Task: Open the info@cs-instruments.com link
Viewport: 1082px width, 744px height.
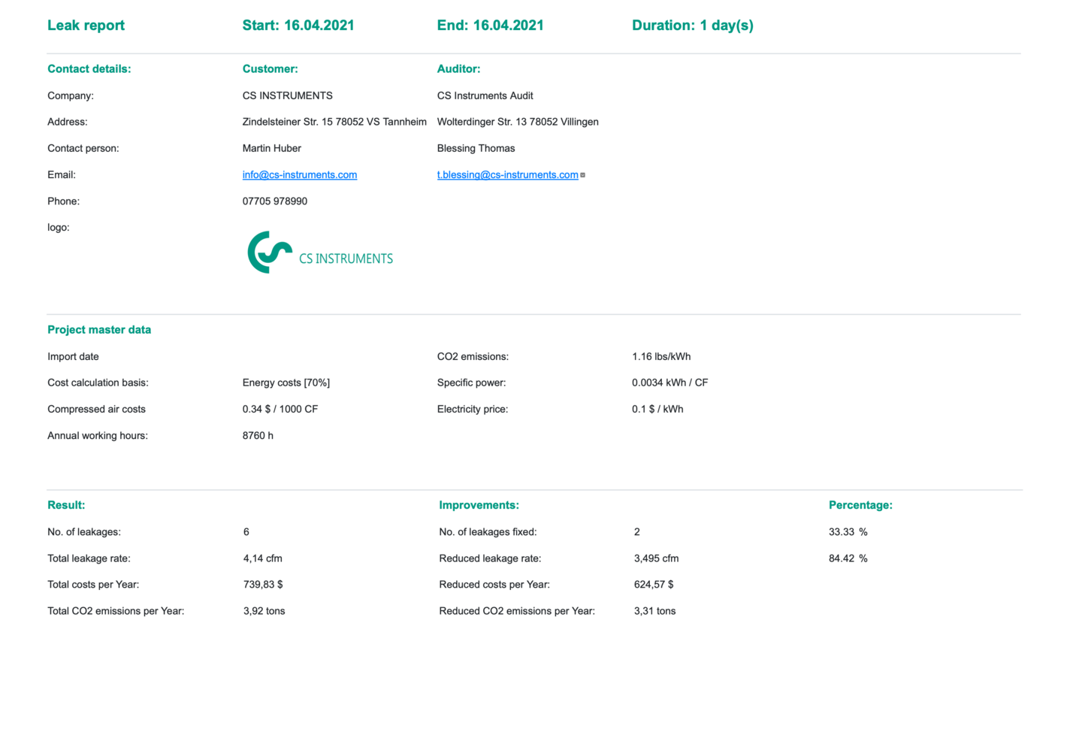Action: click(299, 174)
